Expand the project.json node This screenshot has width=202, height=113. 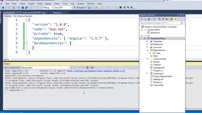(x=147, y=73)
